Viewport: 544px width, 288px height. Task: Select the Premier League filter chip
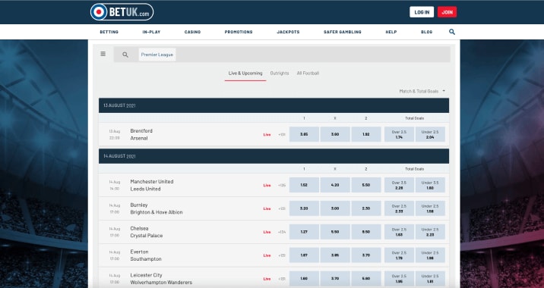157,55
